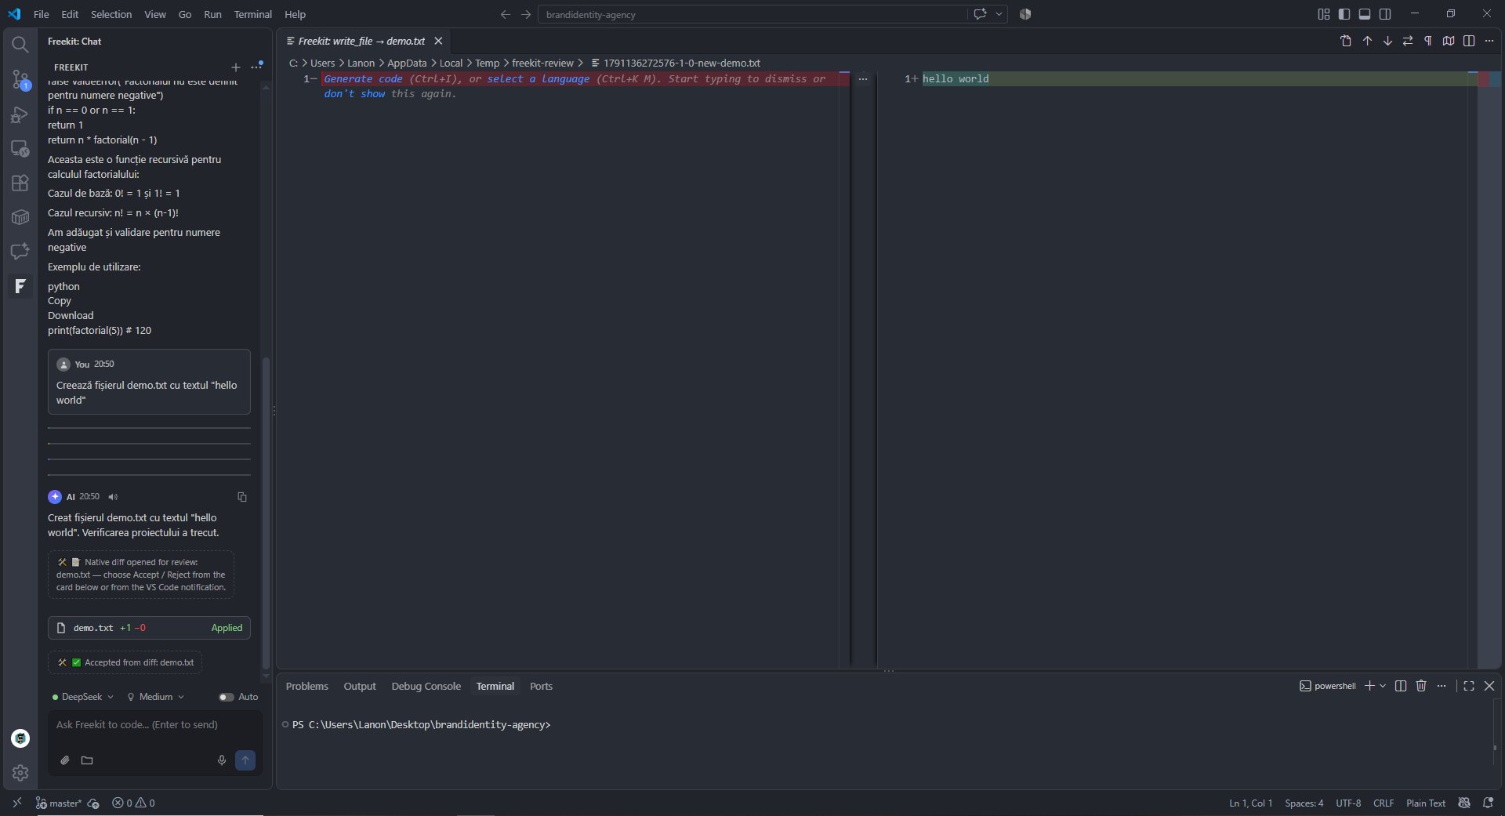Open the Medium effort dropdown

pos(156,697)
